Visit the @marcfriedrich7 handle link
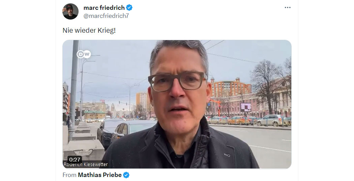 (106, 16)
